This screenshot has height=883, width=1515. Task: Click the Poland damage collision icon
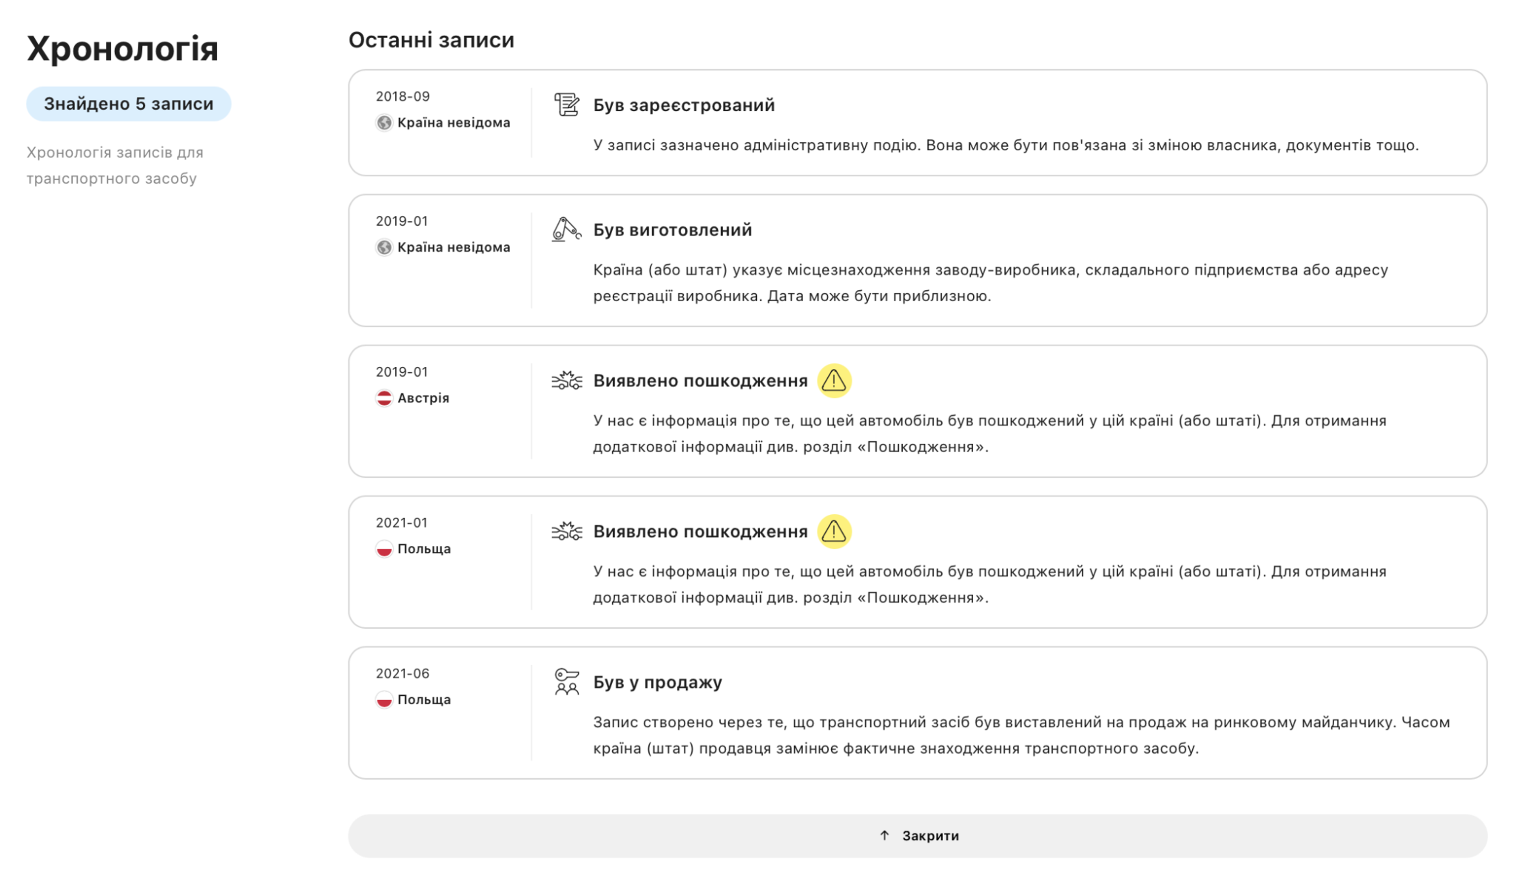tap(566, 531)
